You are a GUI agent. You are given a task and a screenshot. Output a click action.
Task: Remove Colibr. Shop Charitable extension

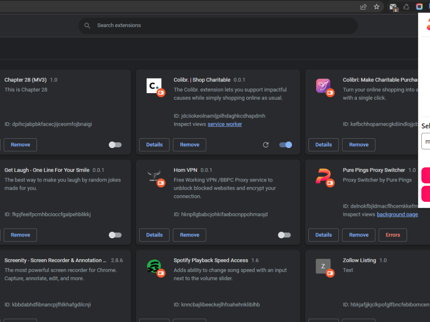(190, 145)
